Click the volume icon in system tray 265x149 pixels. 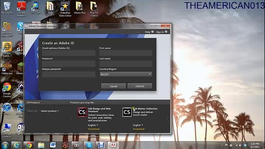pyautogui.click(x=240, y=145)
